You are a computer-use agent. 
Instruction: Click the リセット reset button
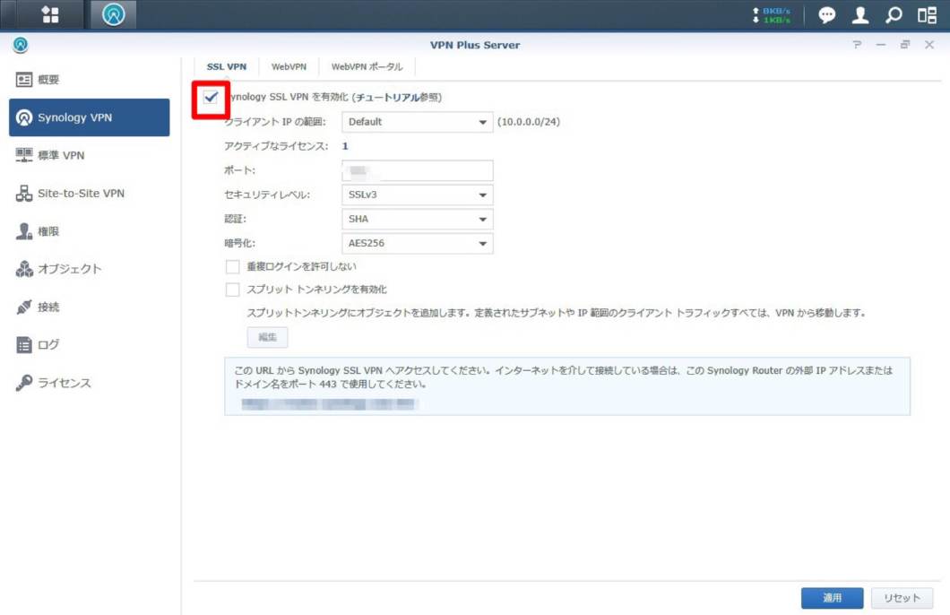[902, 598]
